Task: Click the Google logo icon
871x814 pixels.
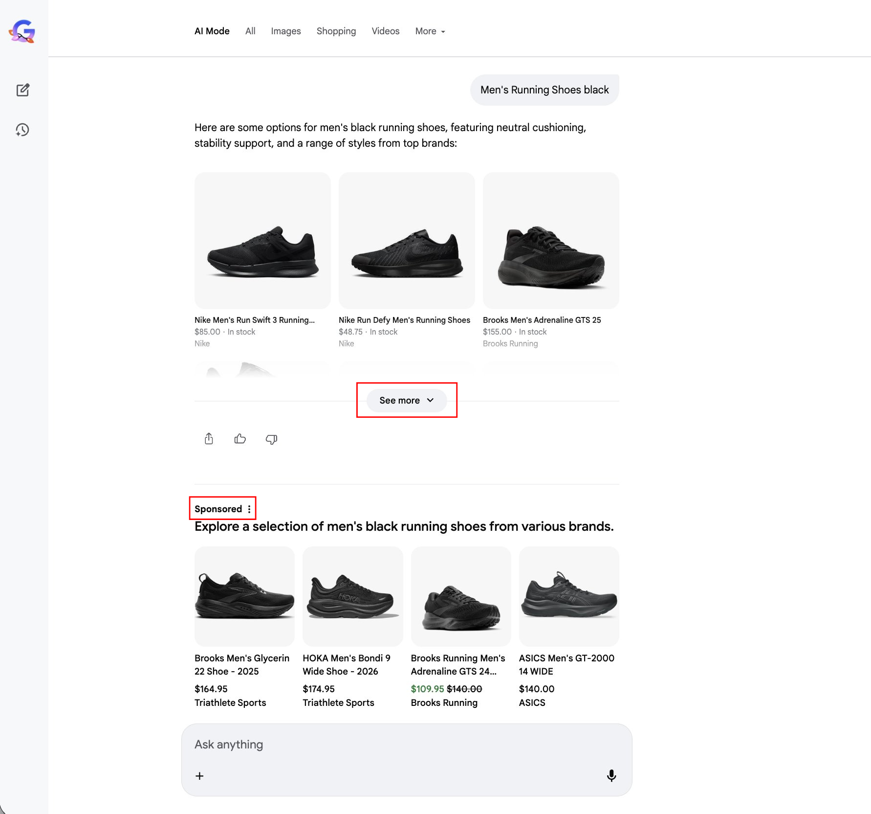Action: (22, 31)
